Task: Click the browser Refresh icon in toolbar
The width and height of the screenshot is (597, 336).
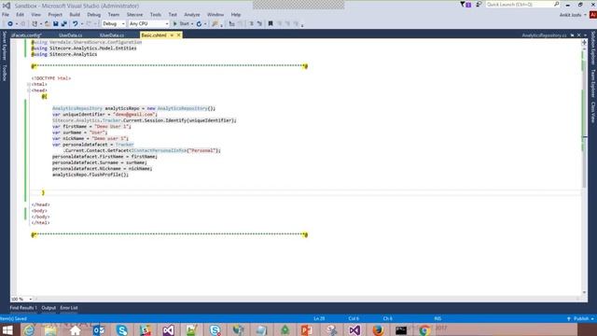Action: pos(199,23)
